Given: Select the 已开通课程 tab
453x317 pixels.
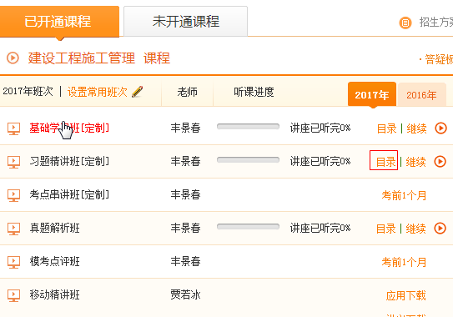Looking at the screenshot, I should pyautogui.click(x=59, y=22).
